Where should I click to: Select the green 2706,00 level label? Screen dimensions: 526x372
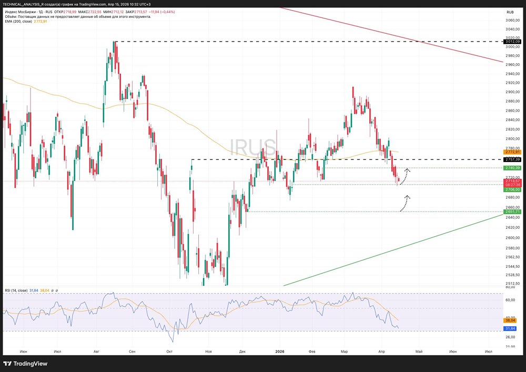coord(512,189)
